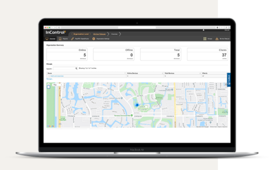Click the search magnifier icon in Groups

[76, 68]
